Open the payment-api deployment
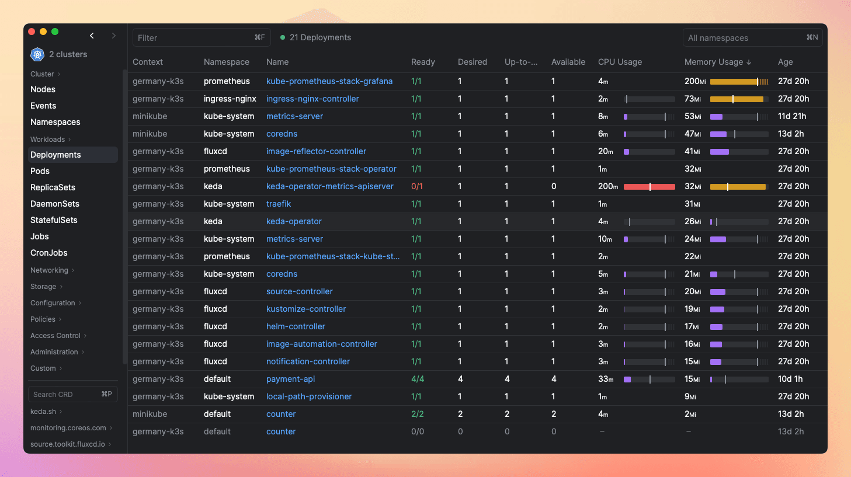Image resolution: width=851 pixels, height=477 pixels. tap(290, 379)
